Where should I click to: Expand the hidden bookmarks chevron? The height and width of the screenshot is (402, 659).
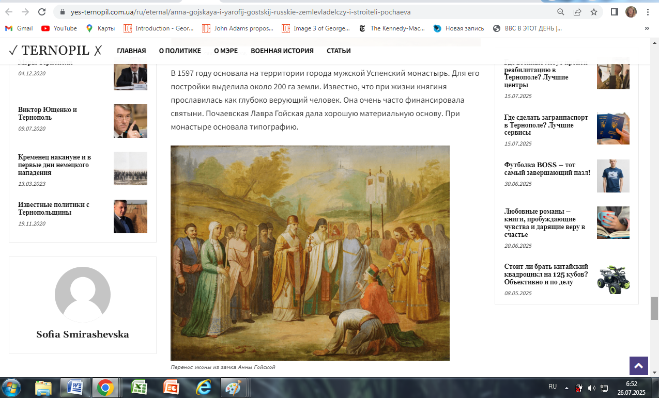647,28
